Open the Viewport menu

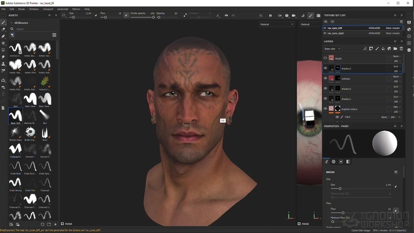48,9
